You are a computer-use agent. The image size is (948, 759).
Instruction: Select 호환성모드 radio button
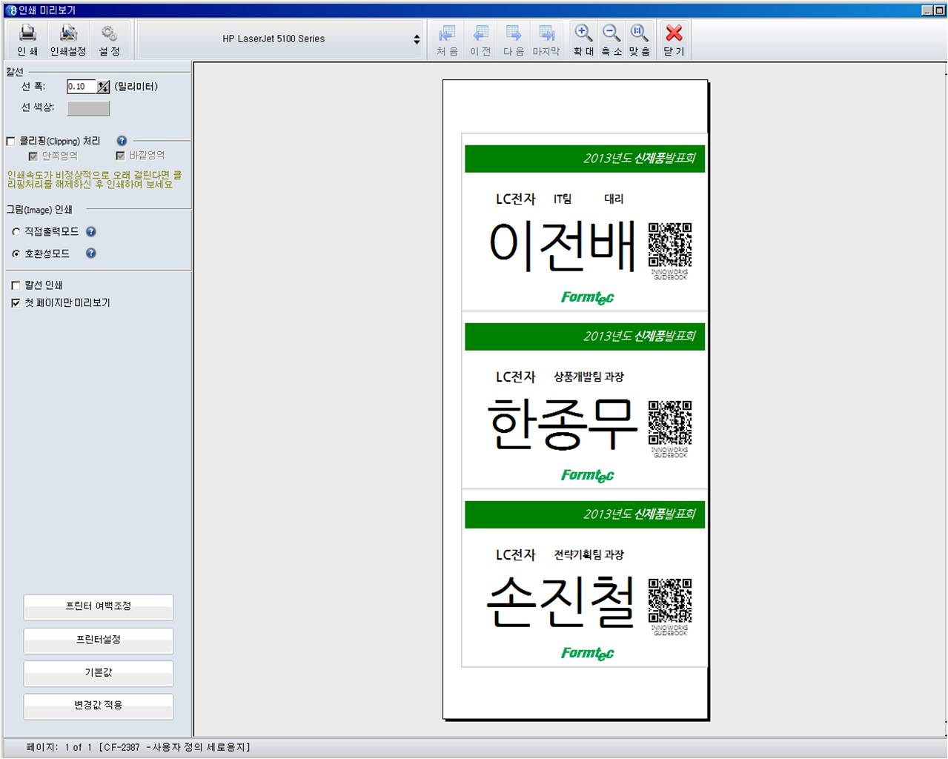pyautogui.click(x=16, y=253)
